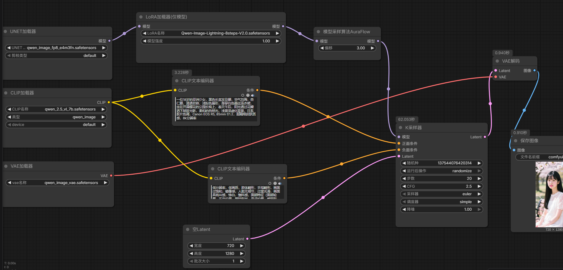Click the VAE output port on VAE加载器
Viewport: 563px width, 270px height.
(x=111, y=176)
